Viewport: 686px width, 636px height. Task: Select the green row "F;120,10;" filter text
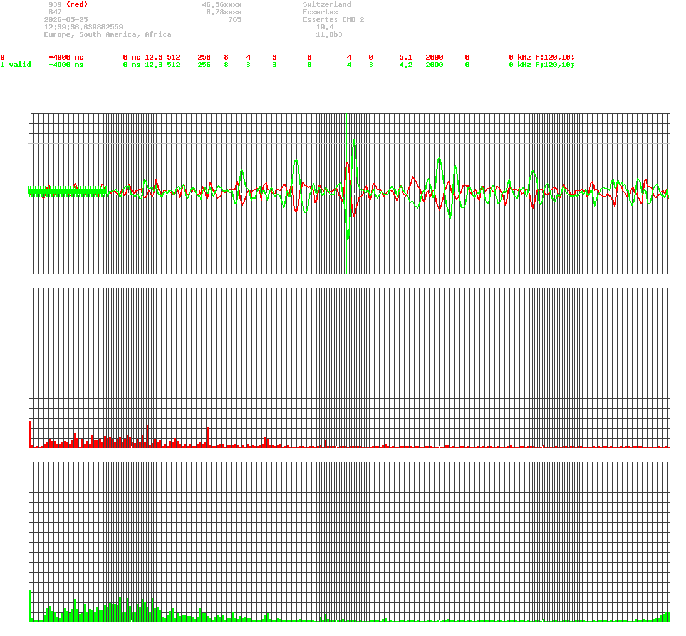click(554, 65)
